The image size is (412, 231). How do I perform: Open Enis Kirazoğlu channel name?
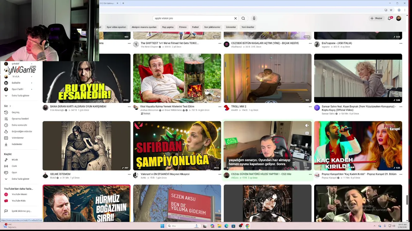57,110
